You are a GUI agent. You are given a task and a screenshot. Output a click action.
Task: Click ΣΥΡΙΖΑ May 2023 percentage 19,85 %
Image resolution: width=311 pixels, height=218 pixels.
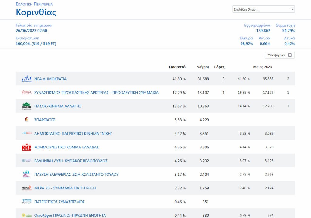244,92
